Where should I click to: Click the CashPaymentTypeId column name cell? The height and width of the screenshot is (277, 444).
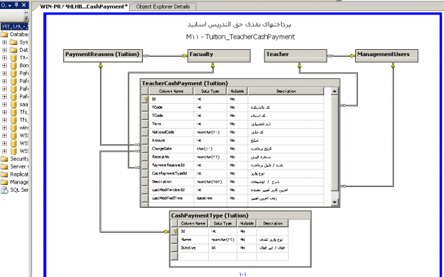[171, 174]
